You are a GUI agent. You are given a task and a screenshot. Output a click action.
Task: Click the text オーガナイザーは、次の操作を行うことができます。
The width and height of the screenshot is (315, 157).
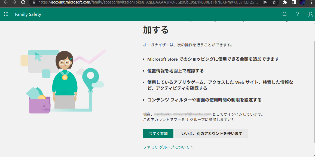(188, 45)
